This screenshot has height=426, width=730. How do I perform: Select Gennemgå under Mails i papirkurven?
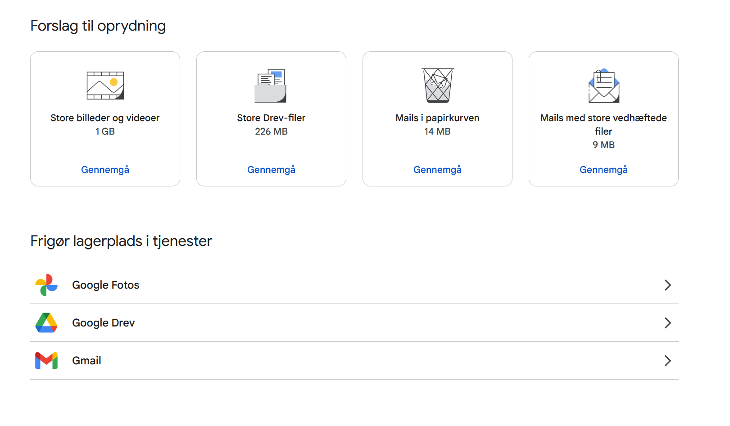coord(437,170)
